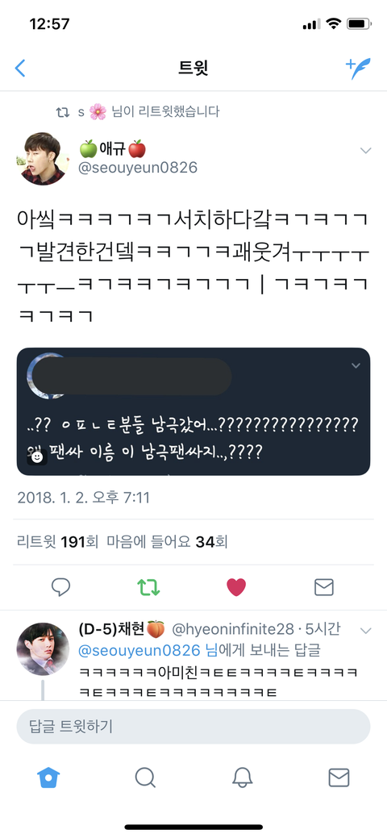
Task: Open the Notifications bell tab
Action: coord(242,777)
